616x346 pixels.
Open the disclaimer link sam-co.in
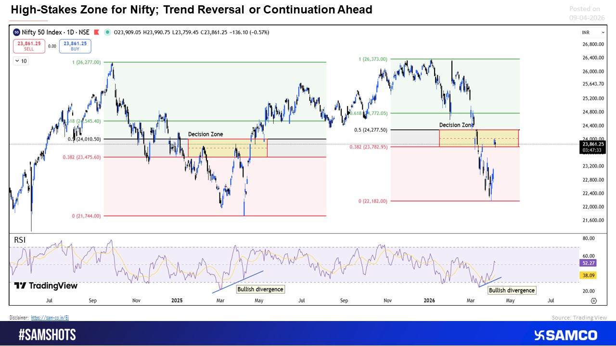pyautogui.click(x=51, y=317)
